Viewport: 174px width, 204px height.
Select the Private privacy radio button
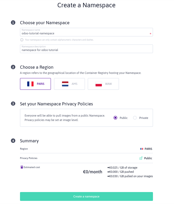(x=135, y=118)
